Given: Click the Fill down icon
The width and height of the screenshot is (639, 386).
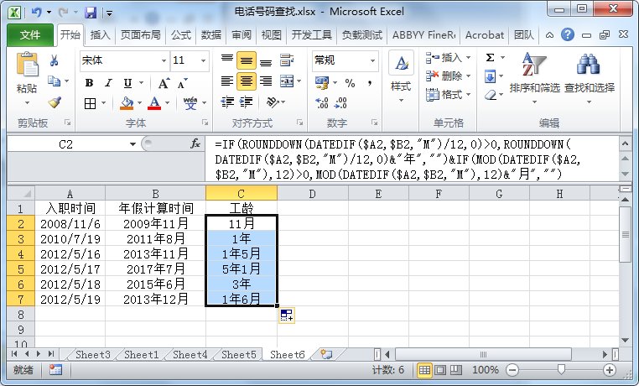Looking at the screenshot, I should click(491, 76).
